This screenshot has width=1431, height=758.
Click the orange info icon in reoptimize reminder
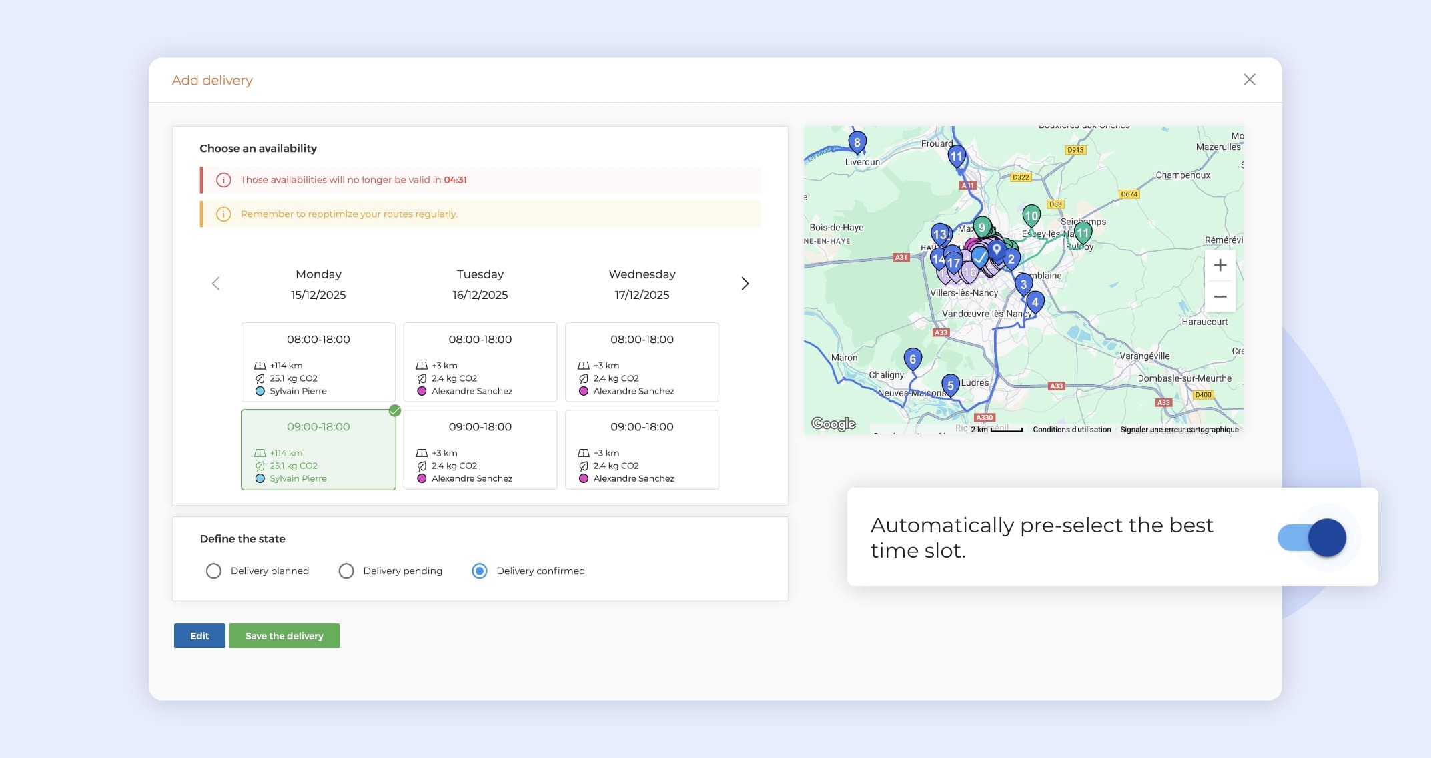pos(223,214)
